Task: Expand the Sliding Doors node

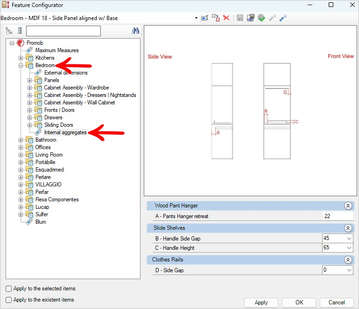Action: click(x=29, y=125)
